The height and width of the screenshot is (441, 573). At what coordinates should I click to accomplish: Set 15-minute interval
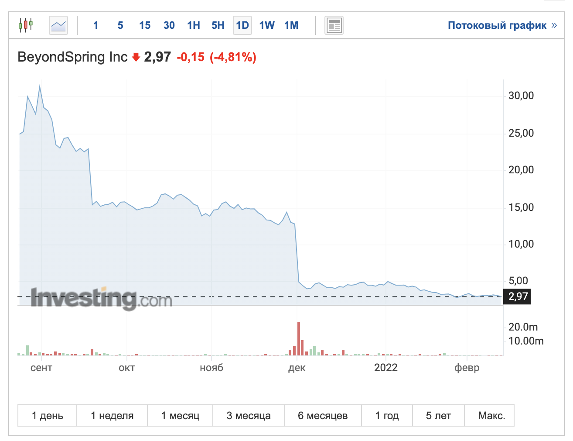[145, 25]
